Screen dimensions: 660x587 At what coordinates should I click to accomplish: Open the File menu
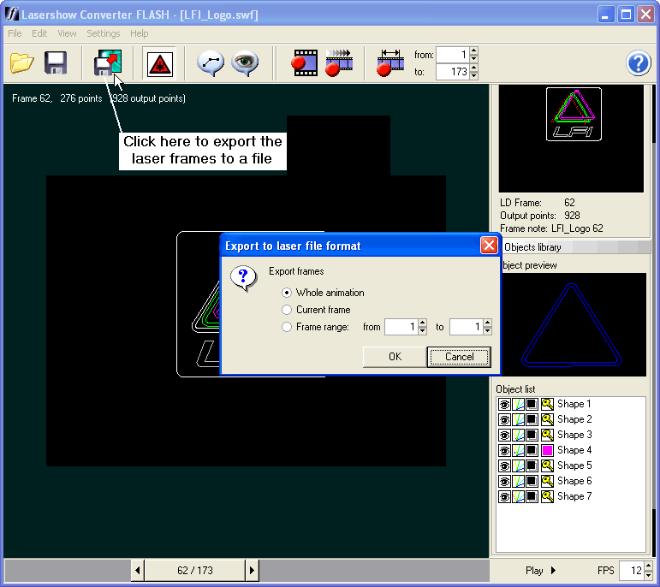[15, 33]
